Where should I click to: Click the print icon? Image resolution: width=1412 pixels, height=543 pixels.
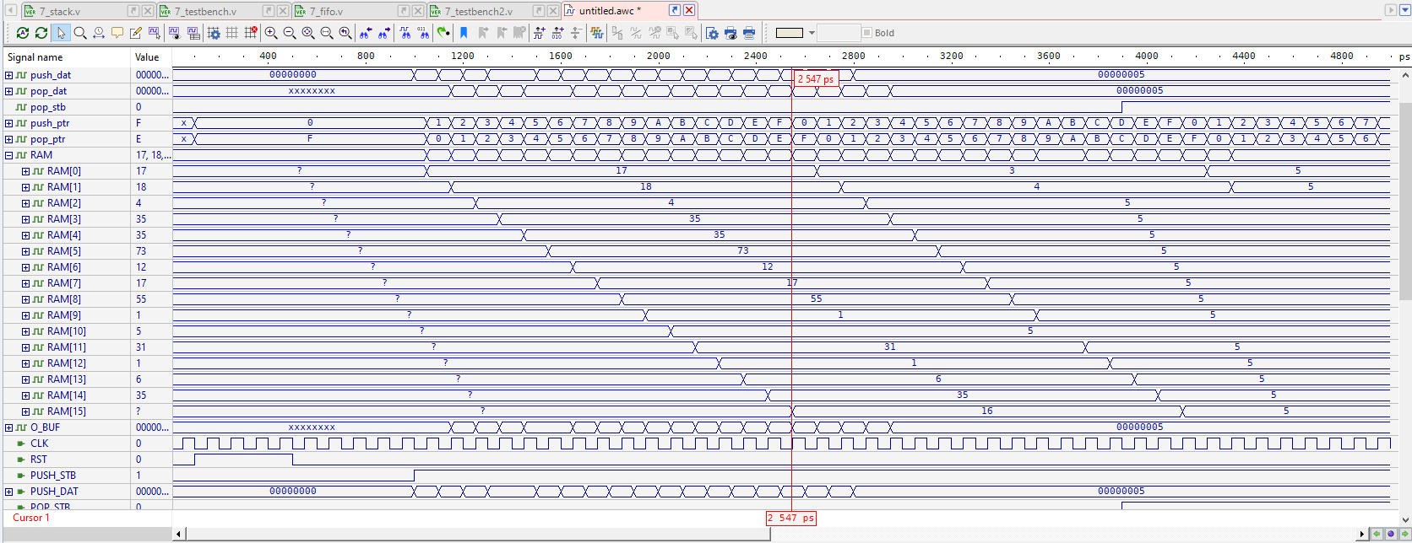click(x=749, y=33)
